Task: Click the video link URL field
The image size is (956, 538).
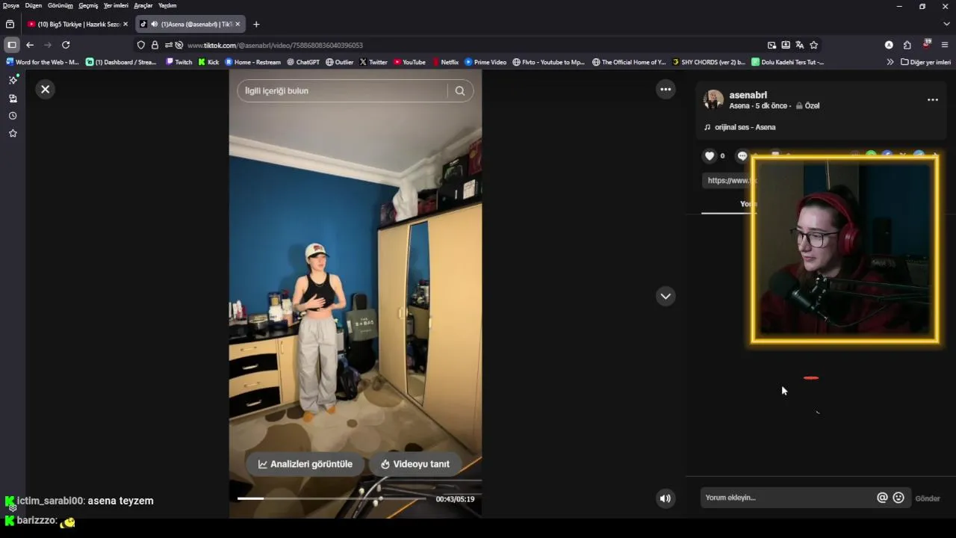Action: (x=730, y=180)
